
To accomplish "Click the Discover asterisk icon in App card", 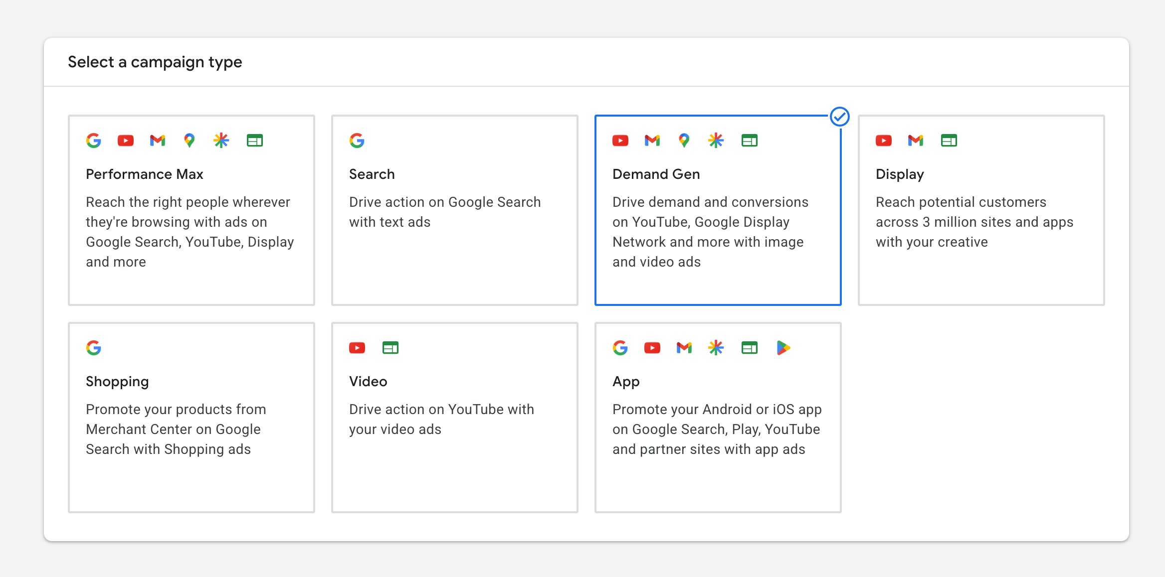I will 716,348.
